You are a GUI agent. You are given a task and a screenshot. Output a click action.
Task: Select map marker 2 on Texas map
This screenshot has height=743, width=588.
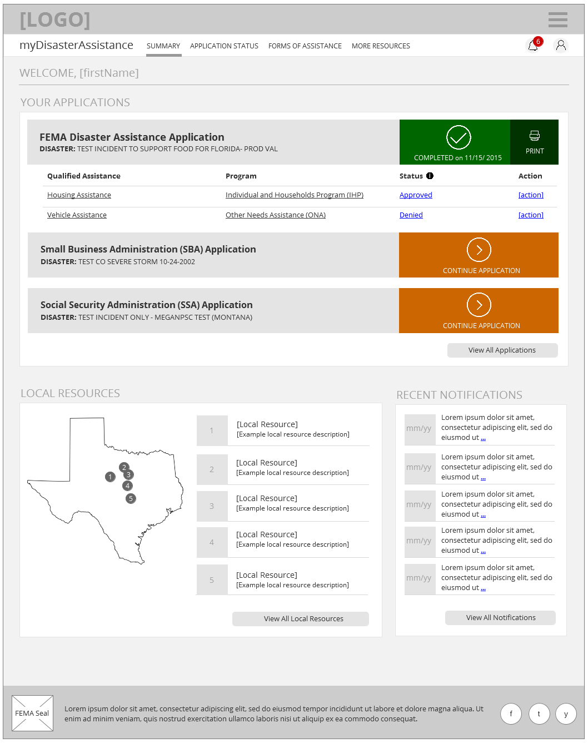[x=124, y=467]
